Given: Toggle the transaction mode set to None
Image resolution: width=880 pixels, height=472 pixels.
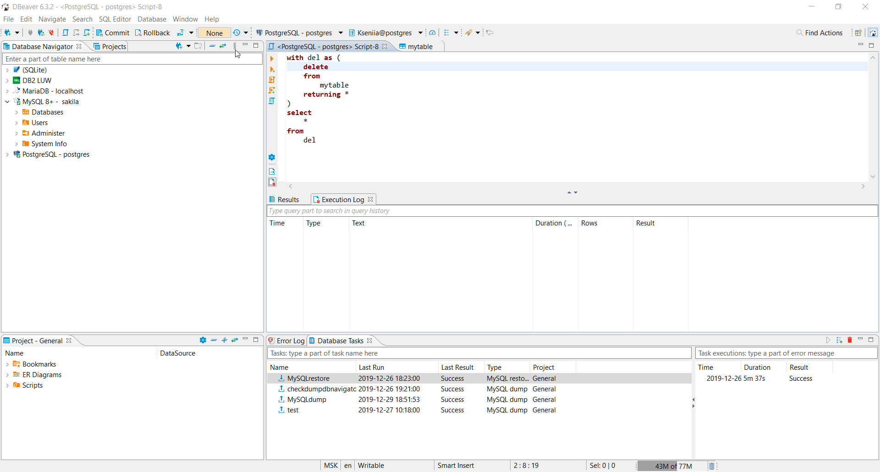Looking at the screenshot, I should coord(214,33).
